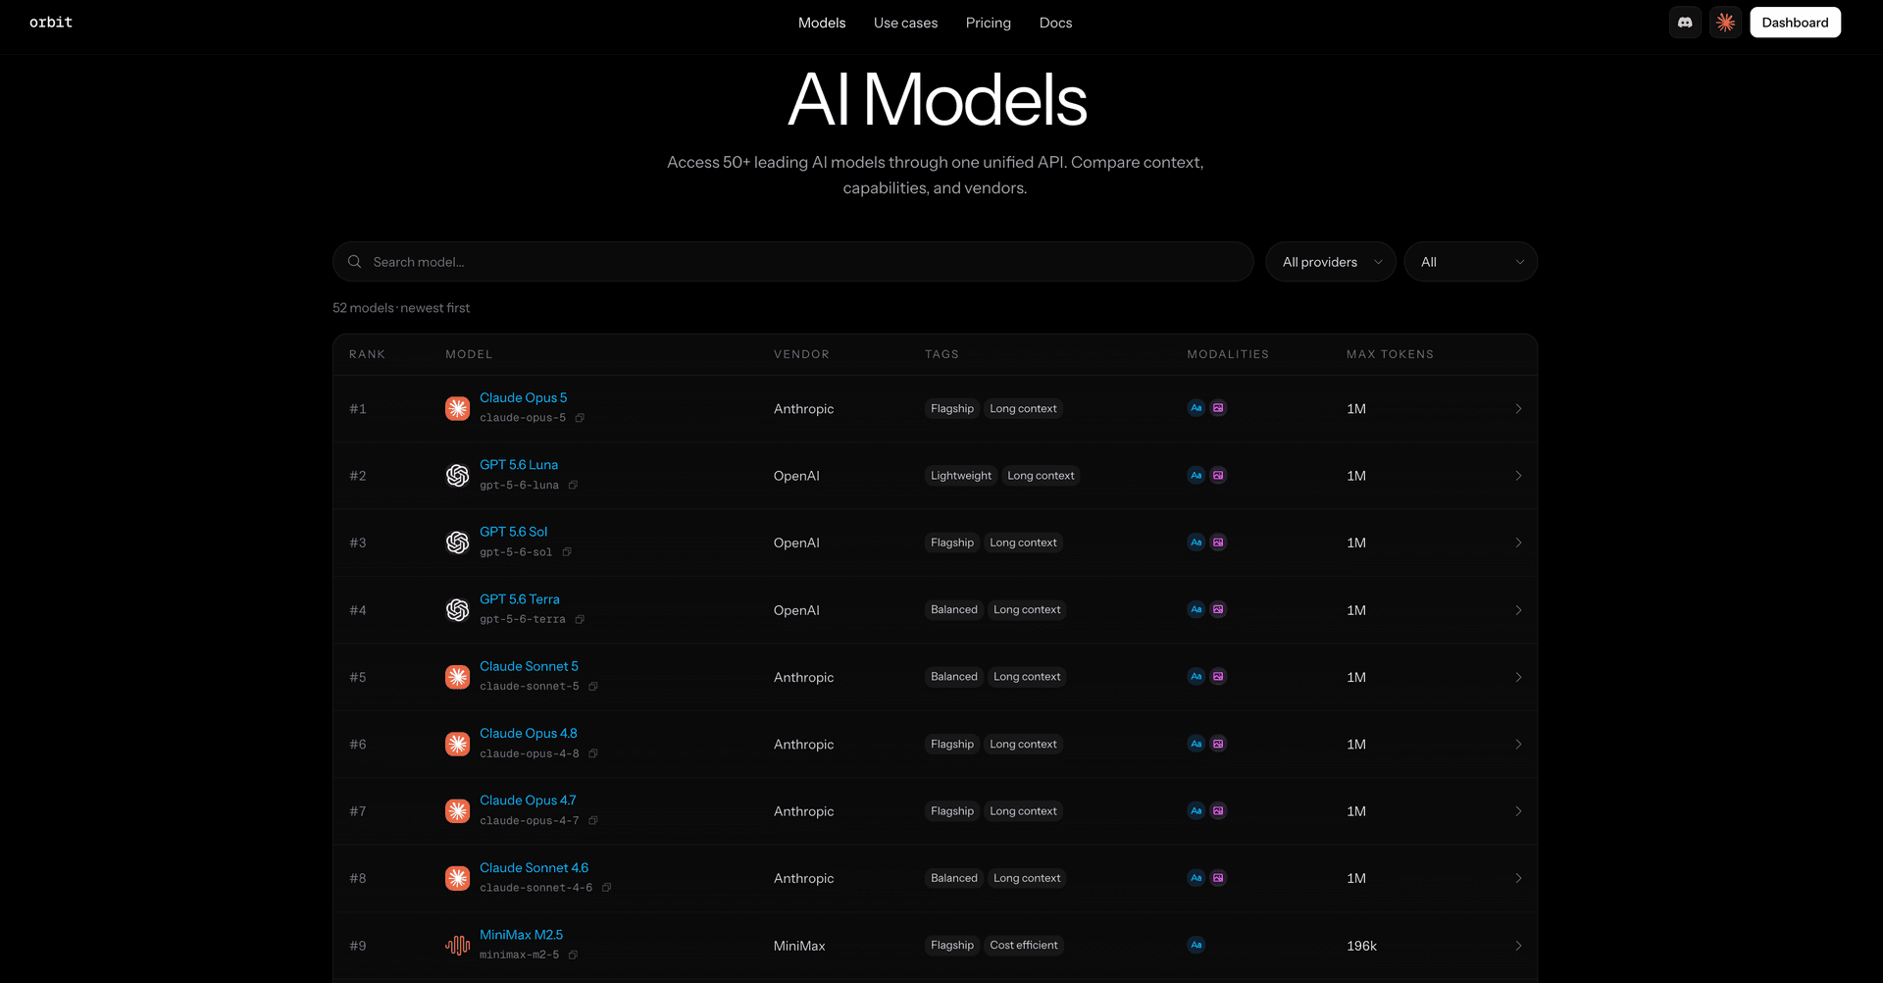Click the Lightweight tag on GPT 5.6 Luna
Image resolution: width=1883 pixels, height=983 pixels.
961,476
